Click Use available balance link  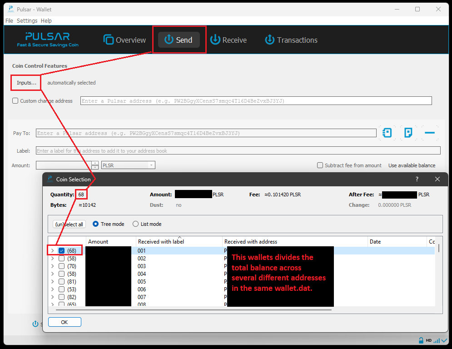point(412,165)
